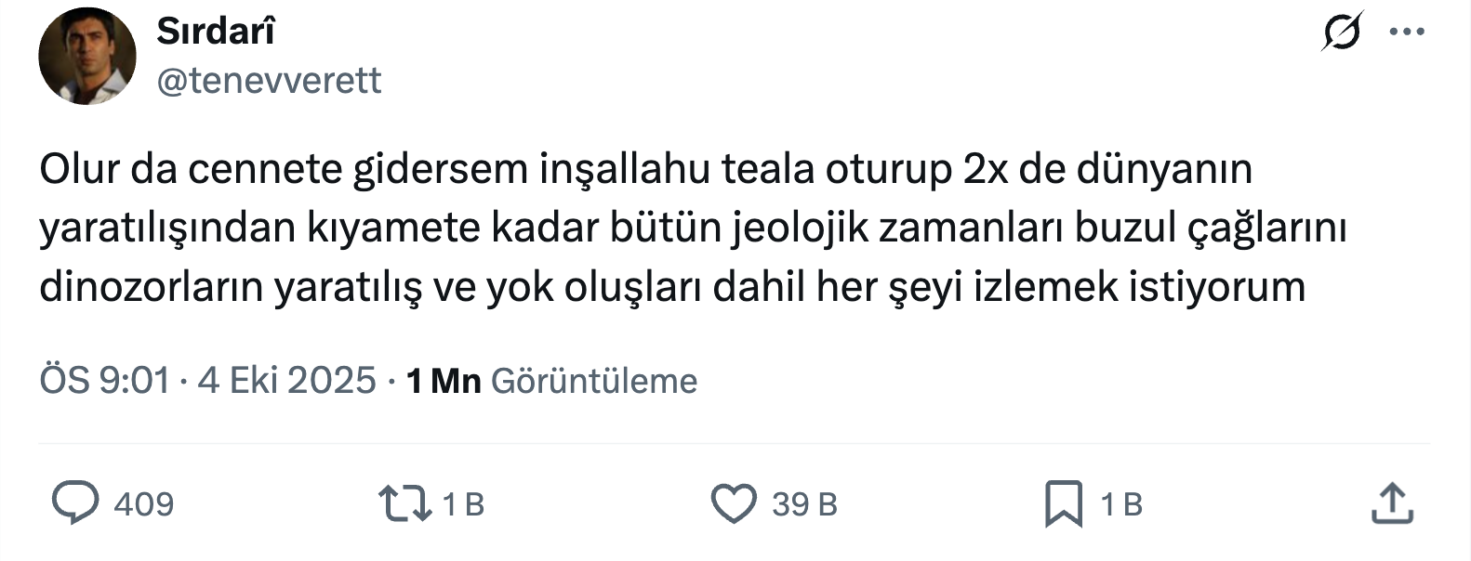1471x561 pixels.
Task: Click the 39 B likes count
Action: 804,504
